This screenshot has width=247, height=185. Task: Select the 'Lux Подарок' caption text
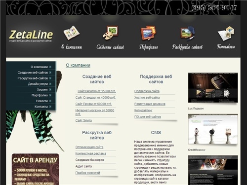pyautogui.click(x=196, y=109)
